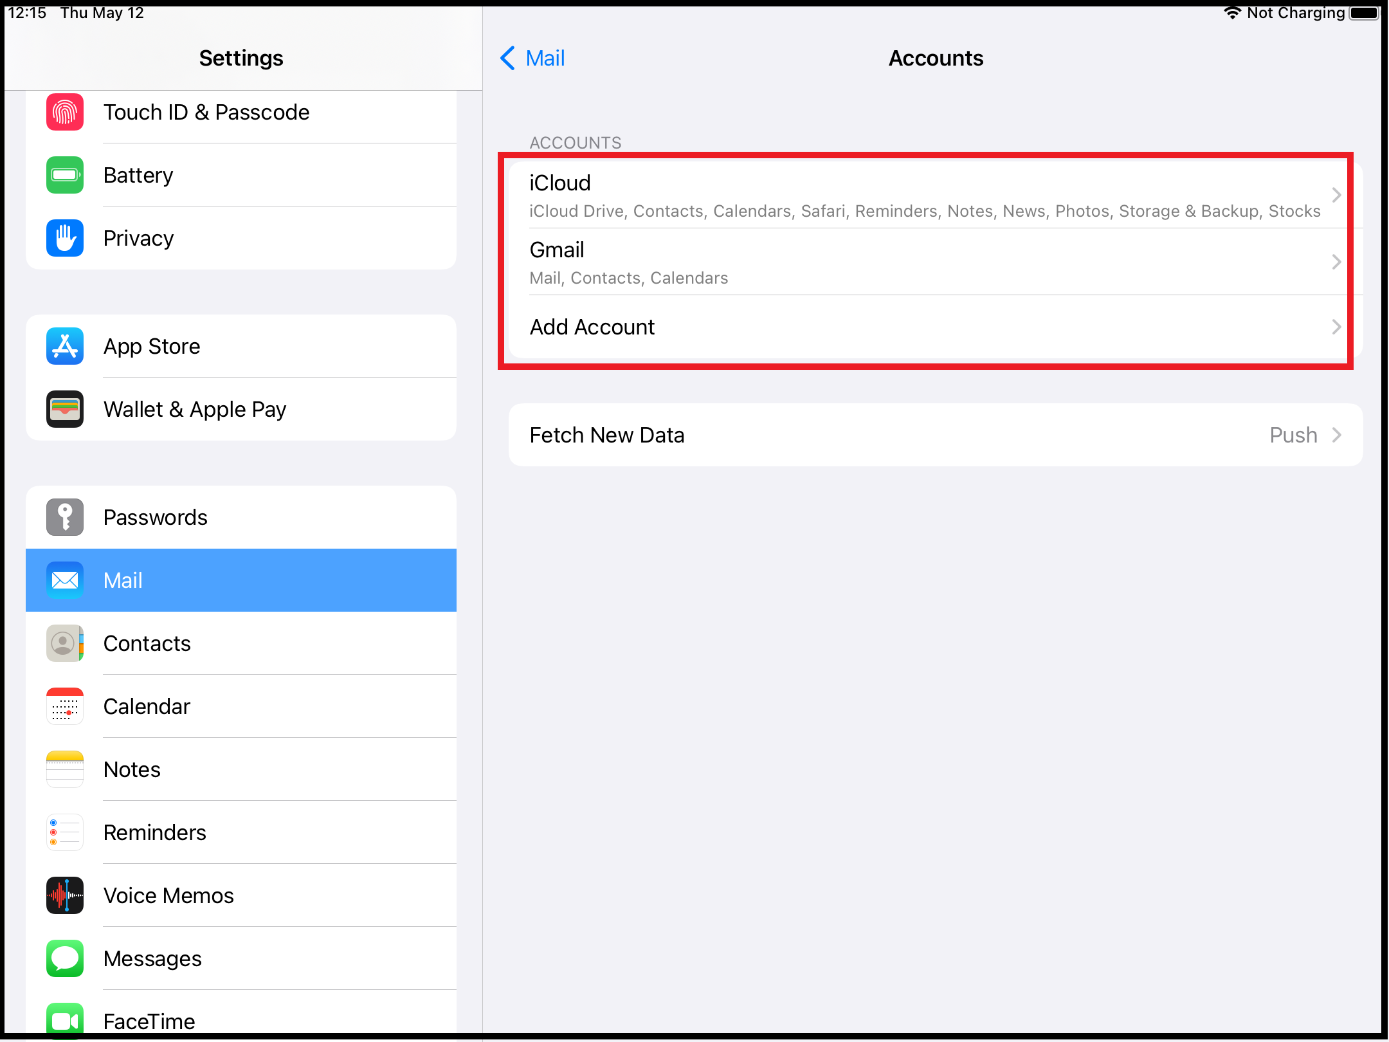The width and height of the screenshot is (1389, 1042).
Task: Tap the Reminders list icon
Action: coord(65,832)
